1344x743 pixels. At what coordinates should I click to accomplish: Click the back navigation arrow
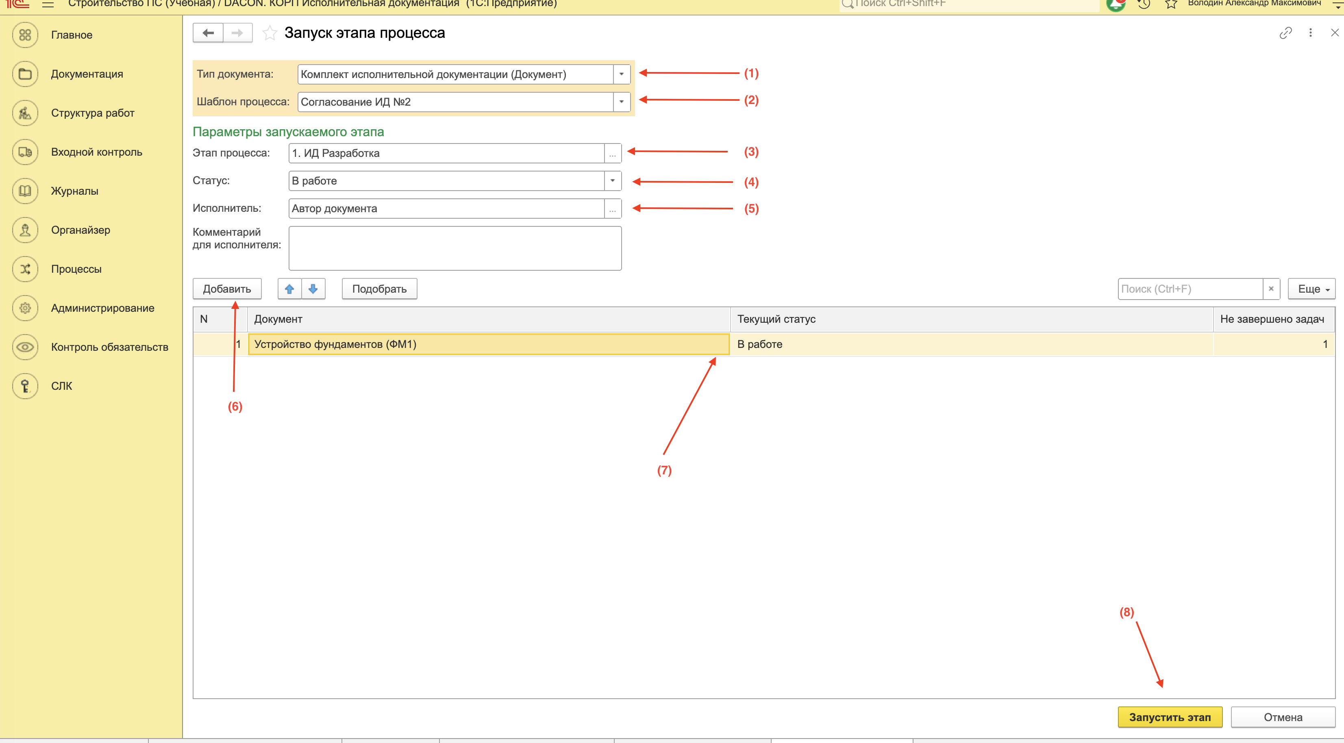208,33
